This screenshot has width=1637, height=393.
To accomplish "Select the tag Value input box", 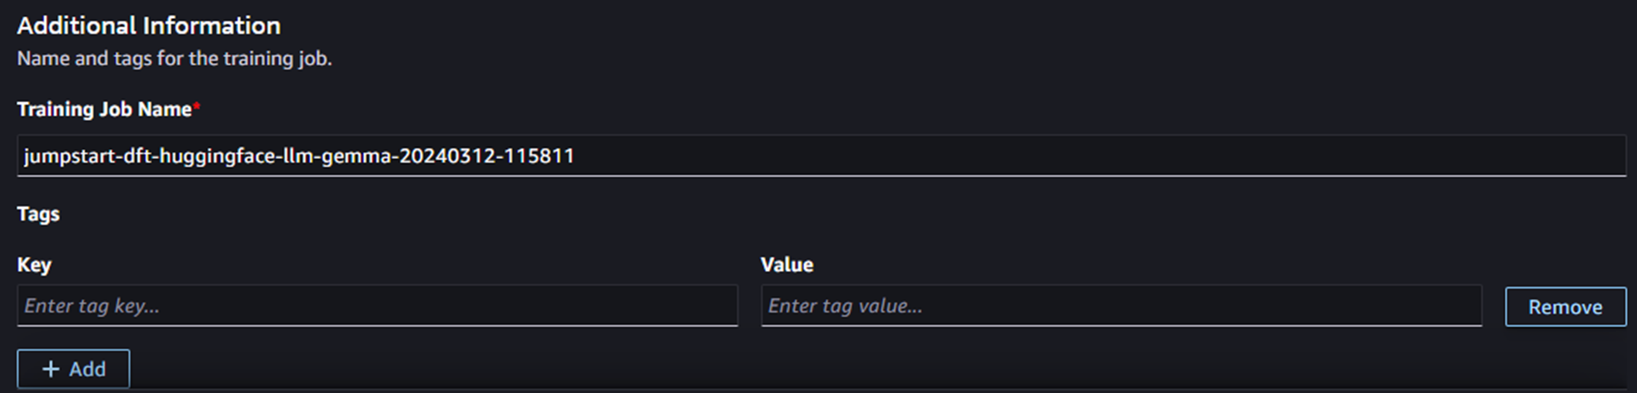I will coord(1121,306).
